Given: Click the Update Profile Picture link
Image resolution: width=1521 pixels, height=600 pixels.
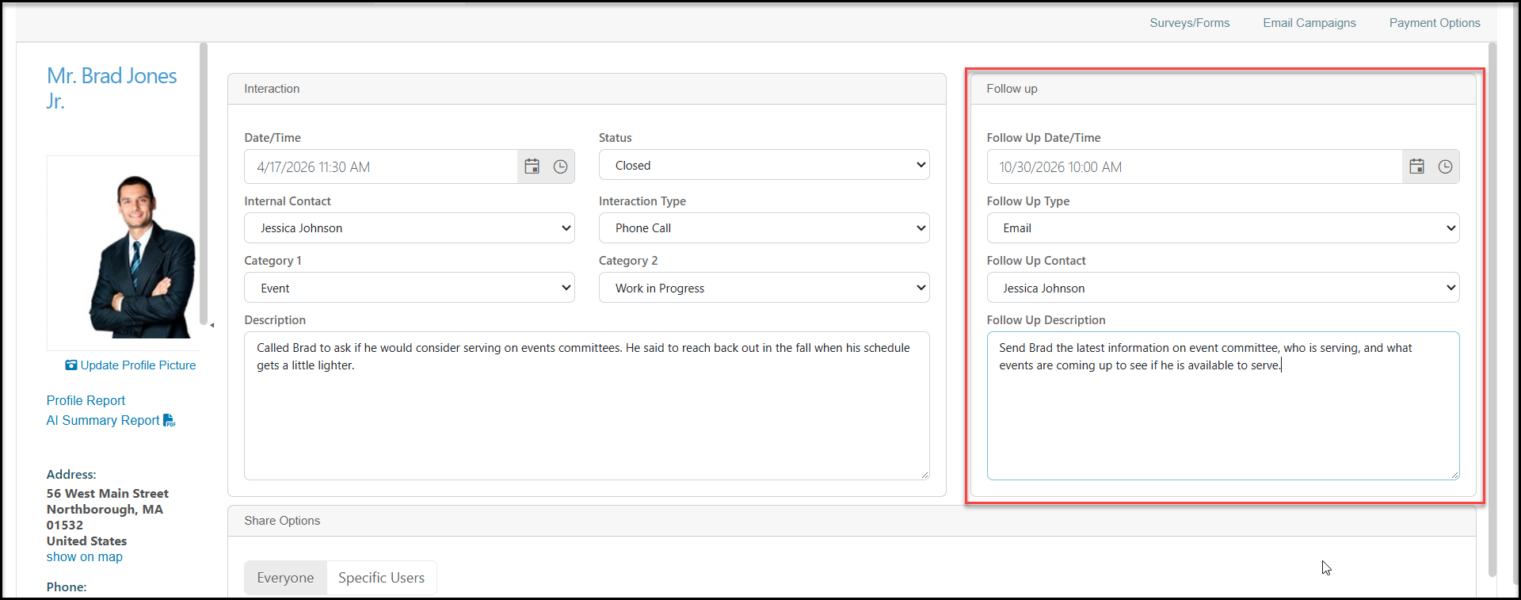Looking at the screenshot, I should (138, 365).
